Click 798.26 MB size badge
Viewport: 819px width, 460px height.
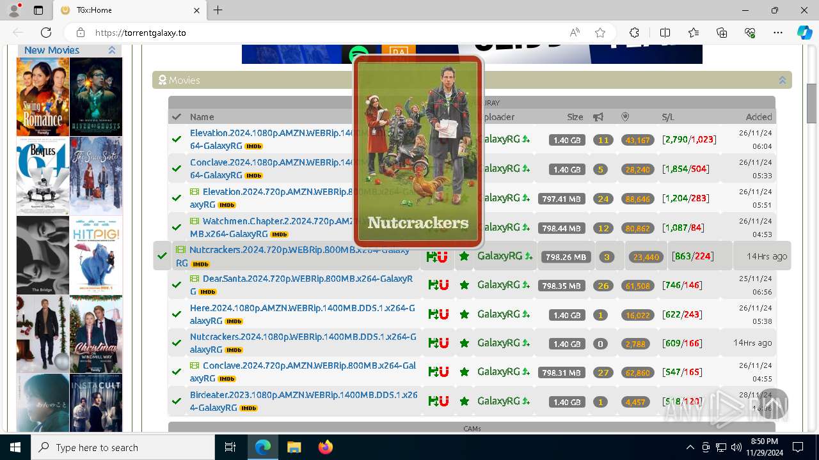pyautogui.click(x=565, y=257)
